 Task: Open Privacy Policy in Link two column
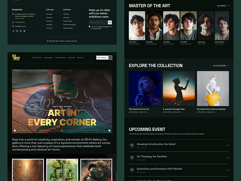coord(68,21)
